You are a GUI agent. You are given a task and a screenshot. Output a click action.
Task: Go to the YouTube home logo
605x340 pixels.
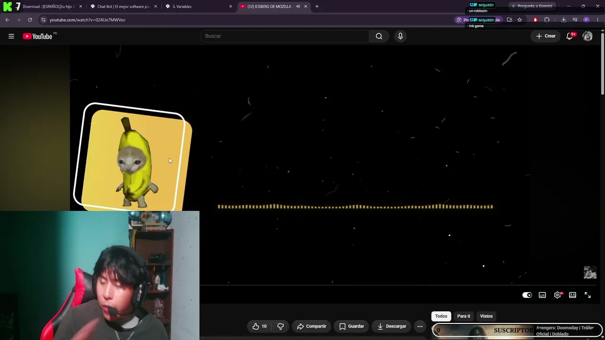pos(37,36)
